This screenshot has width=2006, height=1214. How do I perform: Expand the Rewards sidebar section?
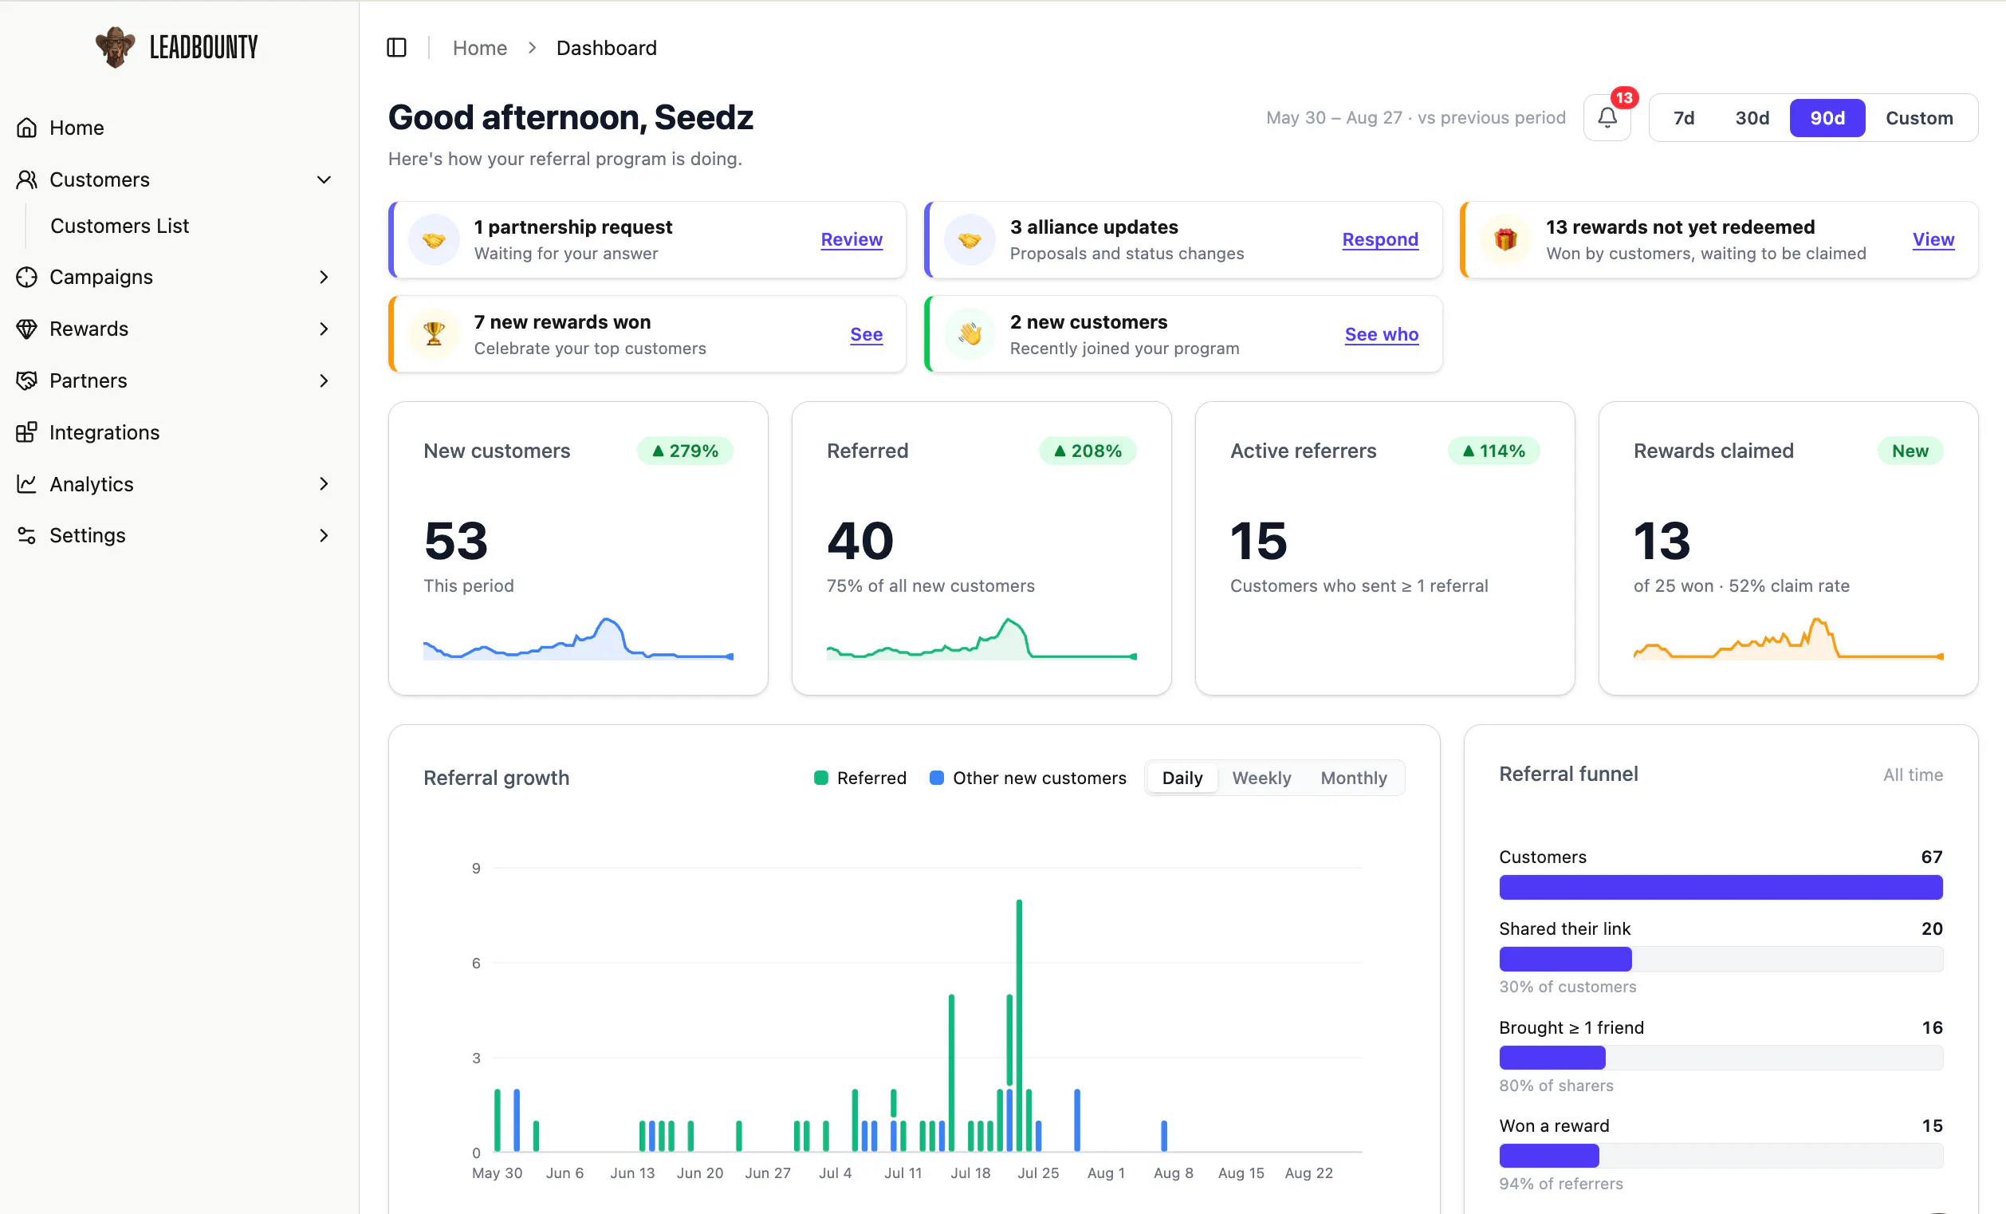[324, 329]
